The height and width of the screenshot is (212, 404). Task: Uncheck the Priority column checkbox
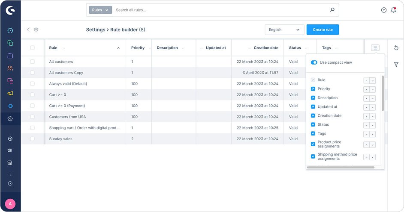(x=313, y=89)
